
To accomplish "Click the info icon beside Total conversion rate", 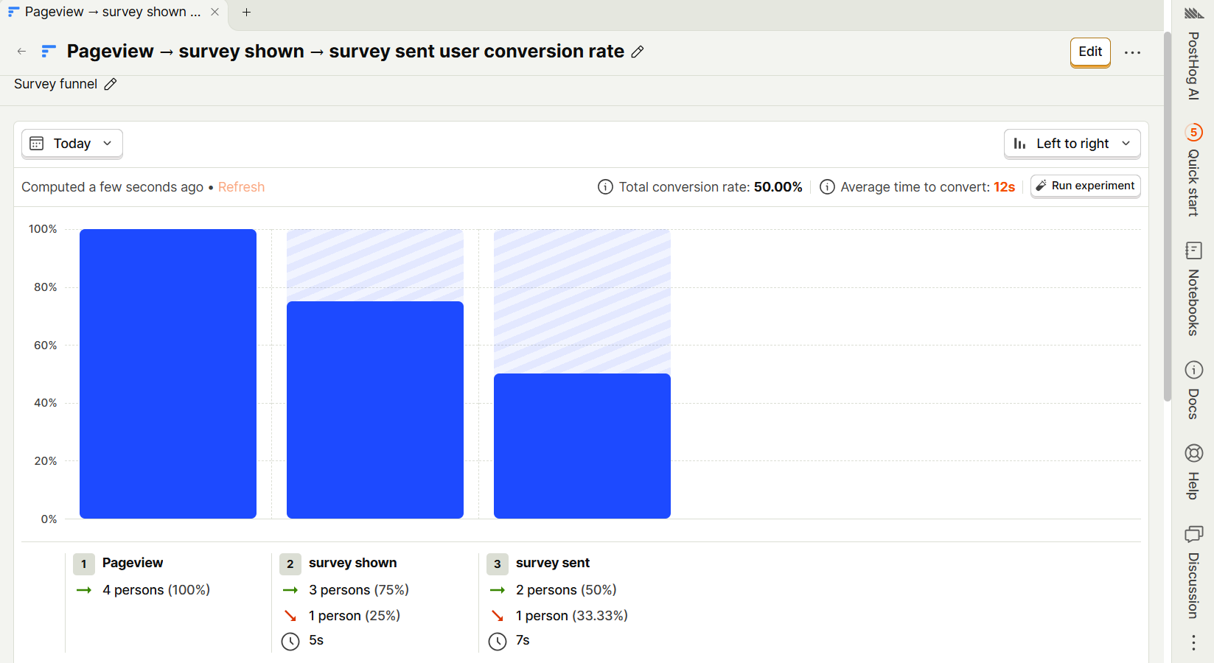I will [604, 186].
